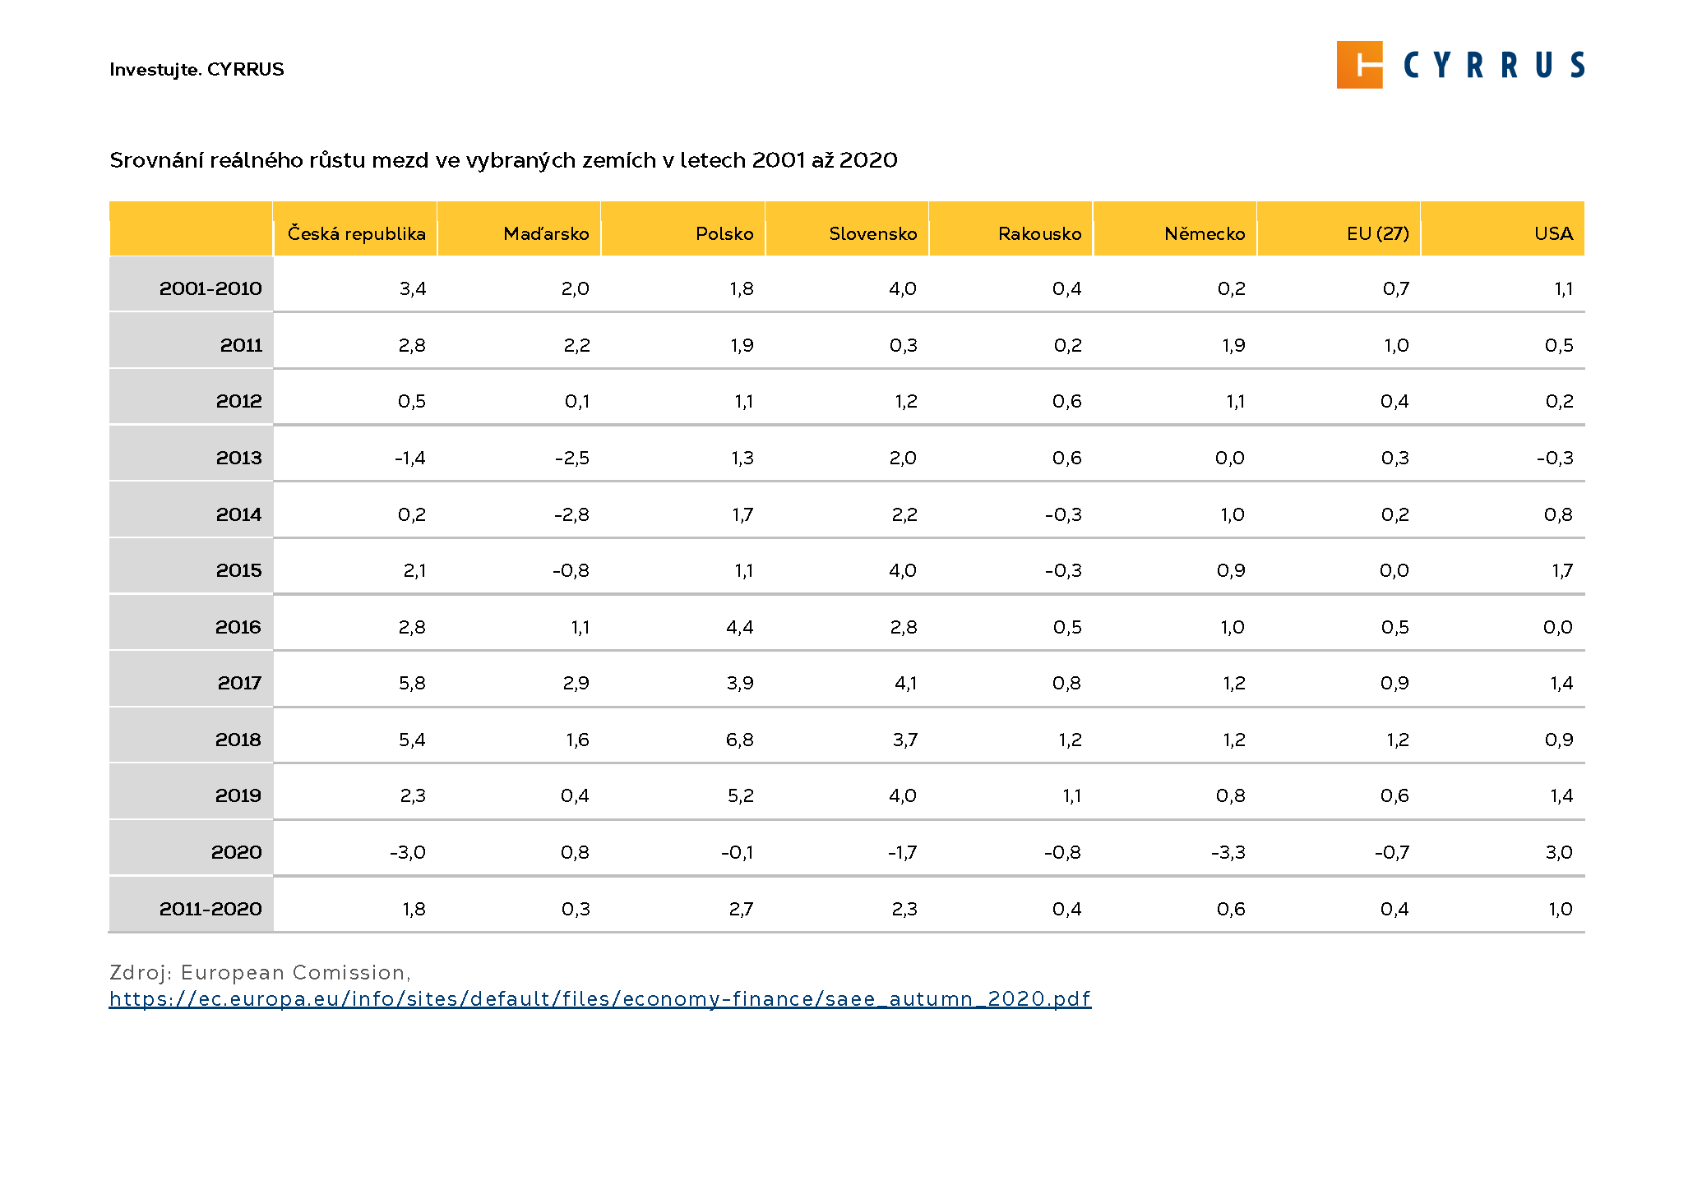Select the Maďarsko column header
The height and width of the screenshot is (1203, 1702).
546,233
